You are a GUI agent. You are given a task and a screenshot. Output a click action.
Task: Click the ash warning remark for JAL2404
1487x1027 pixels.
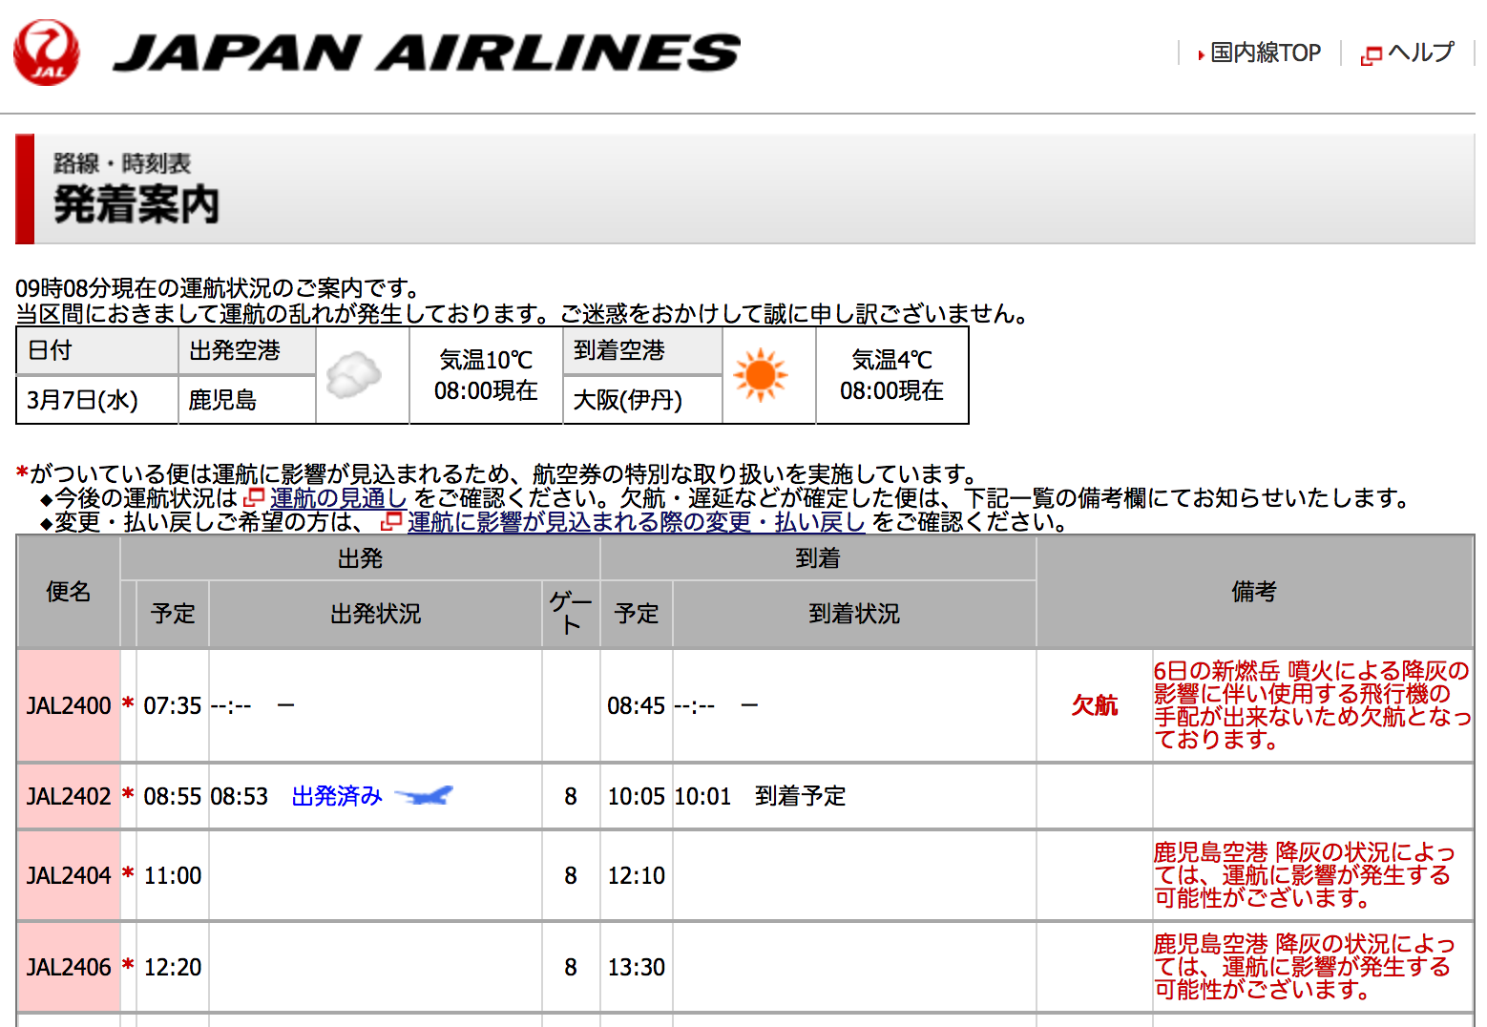tap(1304, 875)
